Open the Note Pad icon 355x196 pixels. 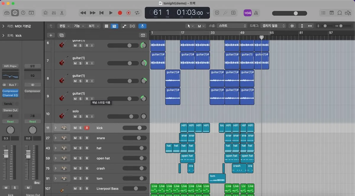click(x=332, y=13)
